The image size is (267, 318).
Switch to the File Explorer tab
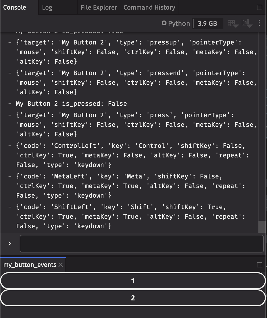98,7
